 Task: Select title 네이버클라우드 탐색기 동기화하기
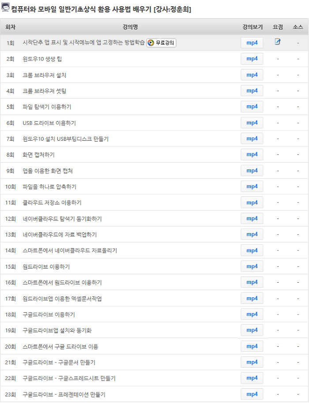click(62, 219)
